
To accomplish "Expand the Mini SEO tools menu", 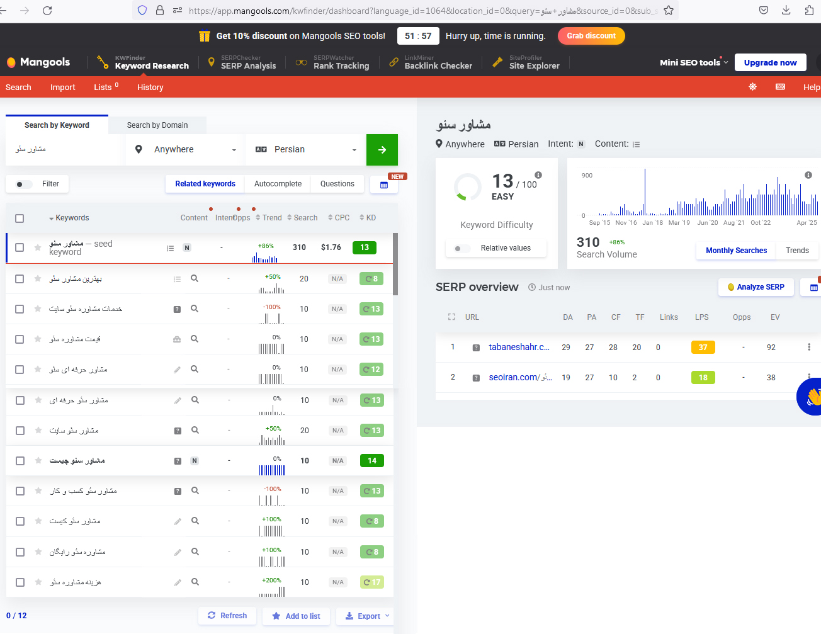I will click(694, 62).
